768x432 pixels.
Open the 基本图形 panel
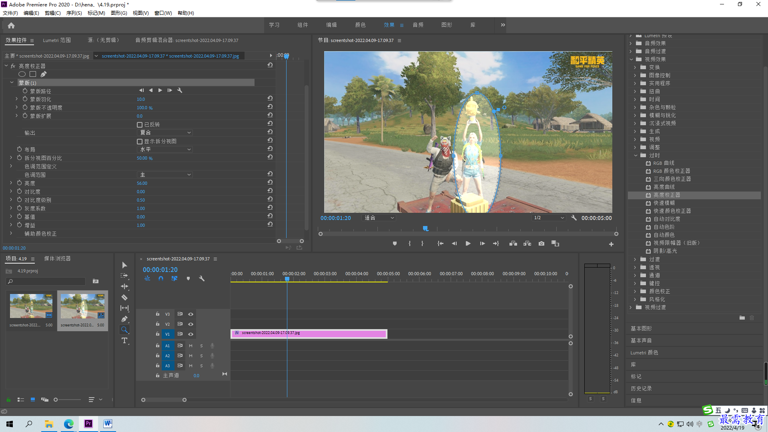coord(641,328)
